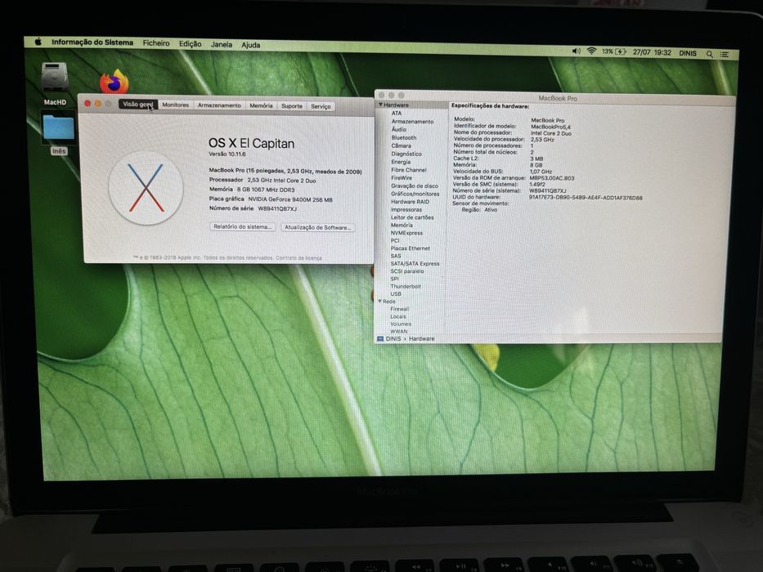This screenshot has height=572, width=763.
Task: Select Locais under Rede
Action: pos(397,317)
